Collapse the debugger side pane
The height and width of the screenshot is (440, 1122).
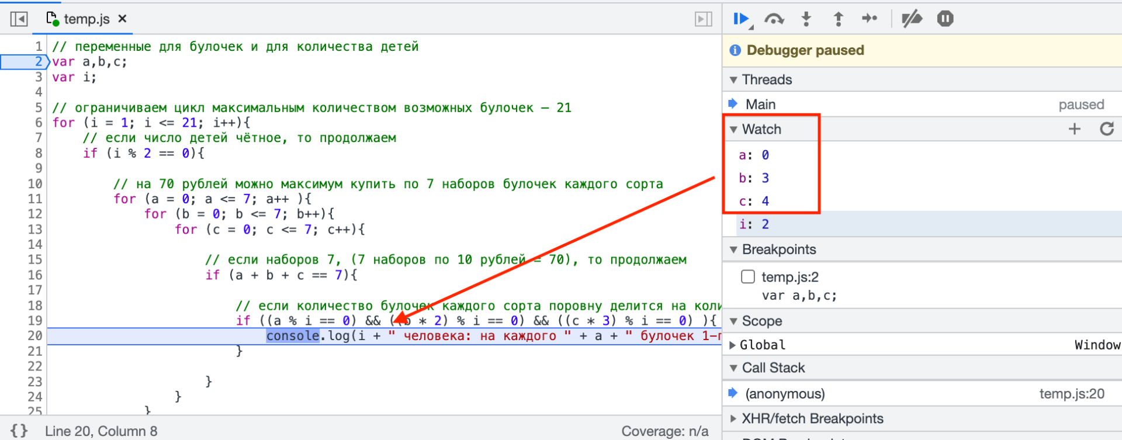[x=703, y=19]
